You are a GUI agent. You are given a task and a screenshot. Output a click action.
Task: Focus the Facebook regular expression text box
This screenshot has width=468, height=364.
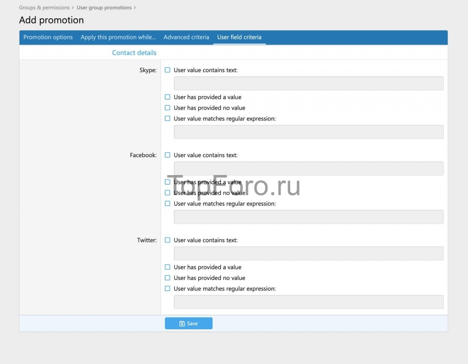point(309,217)
